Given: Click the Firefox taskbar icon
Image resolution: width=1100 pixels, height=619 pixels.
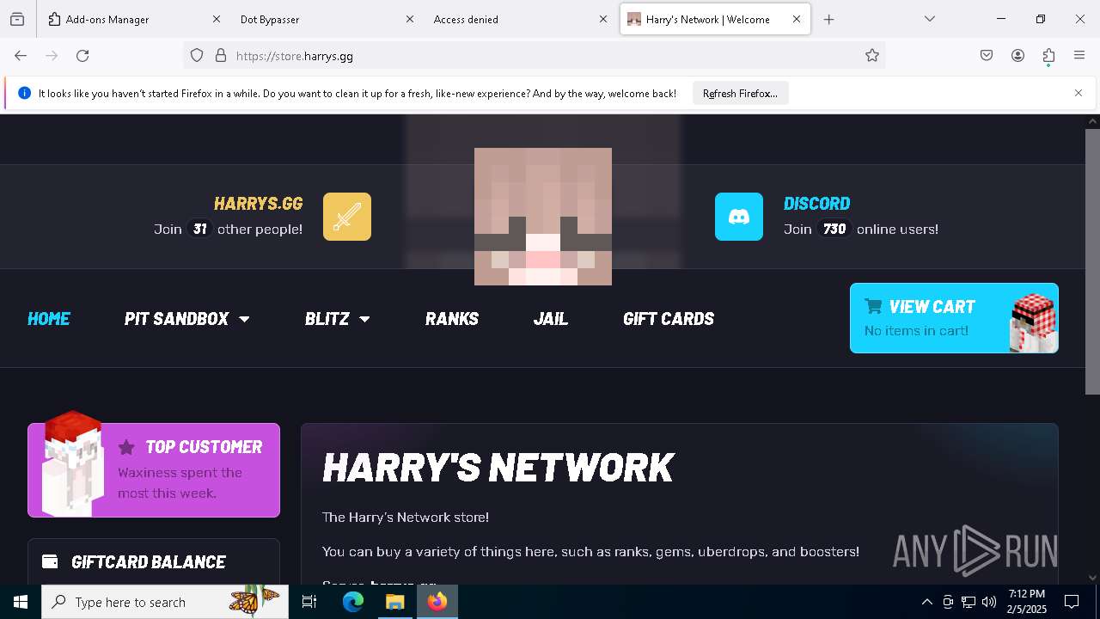Looking at the screenshot, I should [x=437, y=602].
